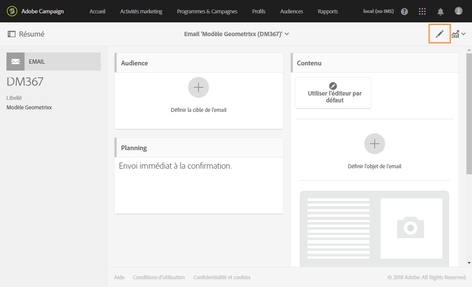Click the Résumé title label
This screenshot has width=472, height=287.
[x=31, y=34]
